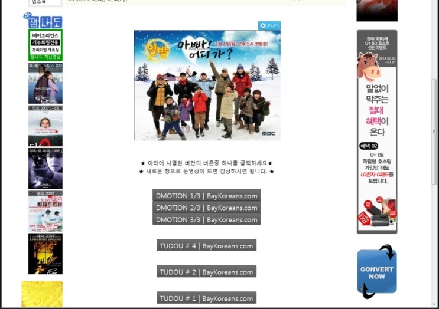The width and height of the screenshot is (439, 309).
Task: Open the TUDOU # 2 video link
Action: point(206,272)
